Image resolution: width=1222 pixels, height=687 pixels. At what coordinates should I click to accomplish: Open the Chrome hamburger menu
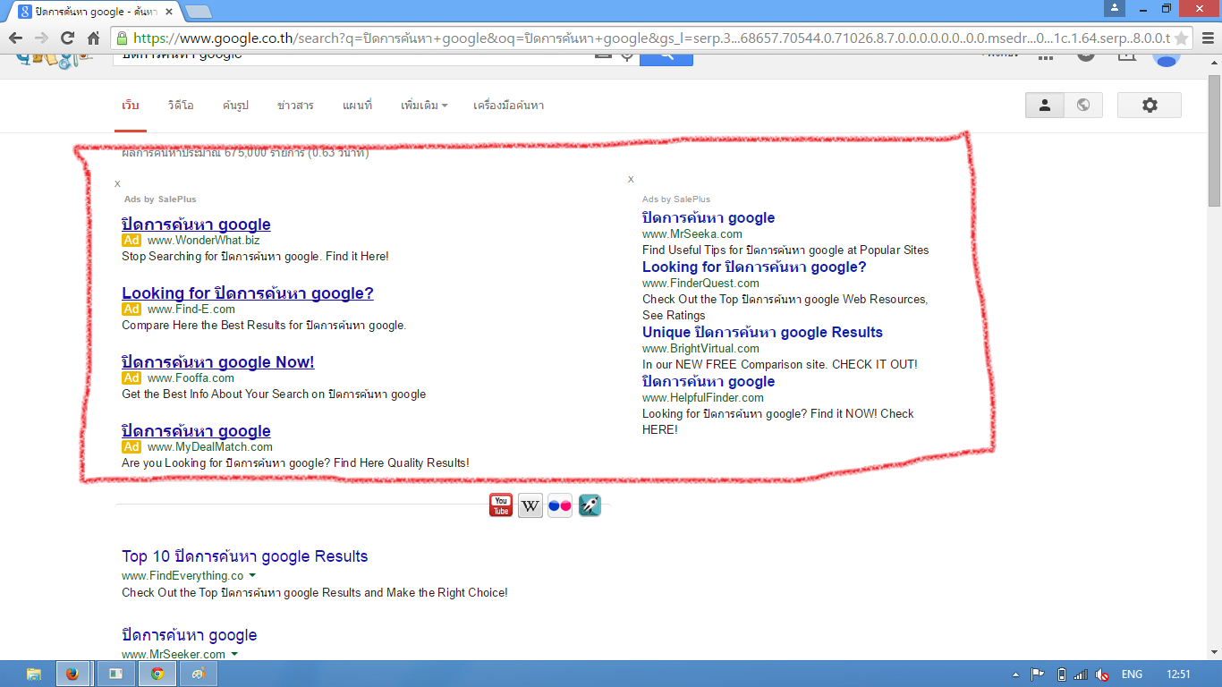1206,38
